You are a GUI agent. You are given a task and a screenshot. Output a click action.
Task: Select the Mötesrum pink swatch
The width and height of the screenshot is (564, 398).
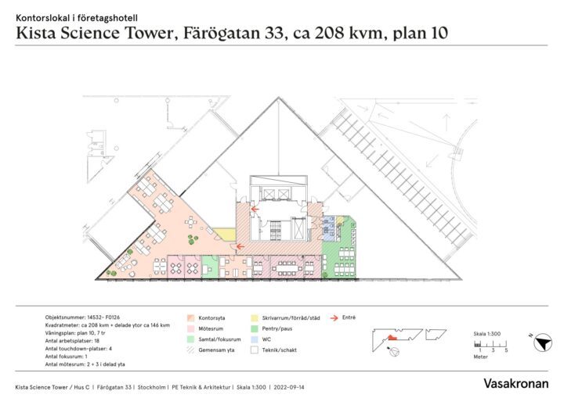tap(190, 328)
